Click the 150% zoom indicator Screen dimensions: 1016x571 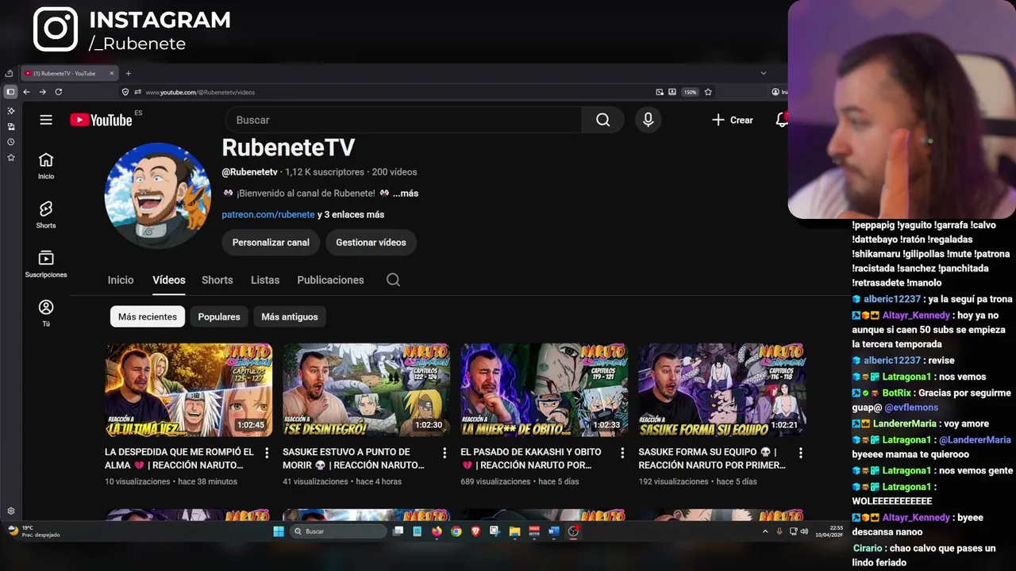click(x=690, y=92)
